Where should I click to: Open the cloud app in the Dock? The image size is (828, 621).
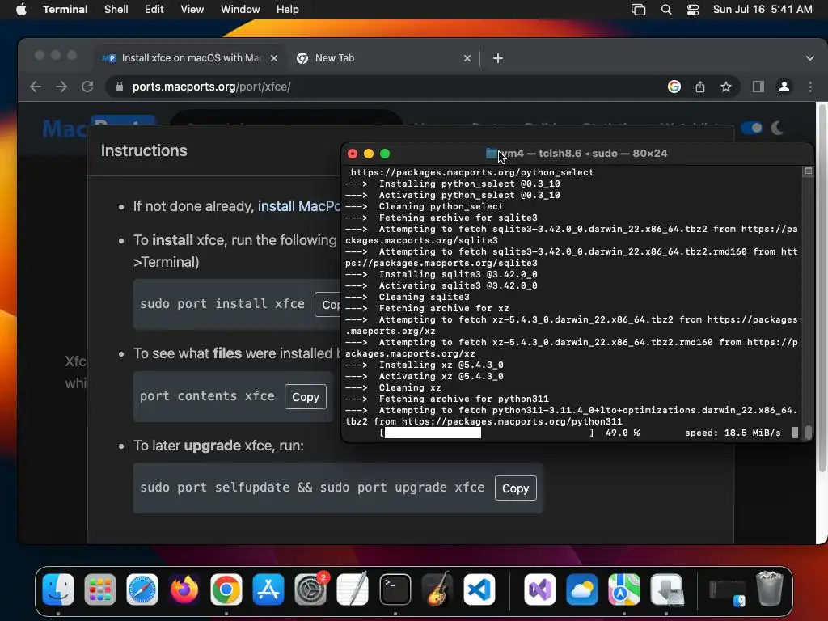click(x=582, y=589)
